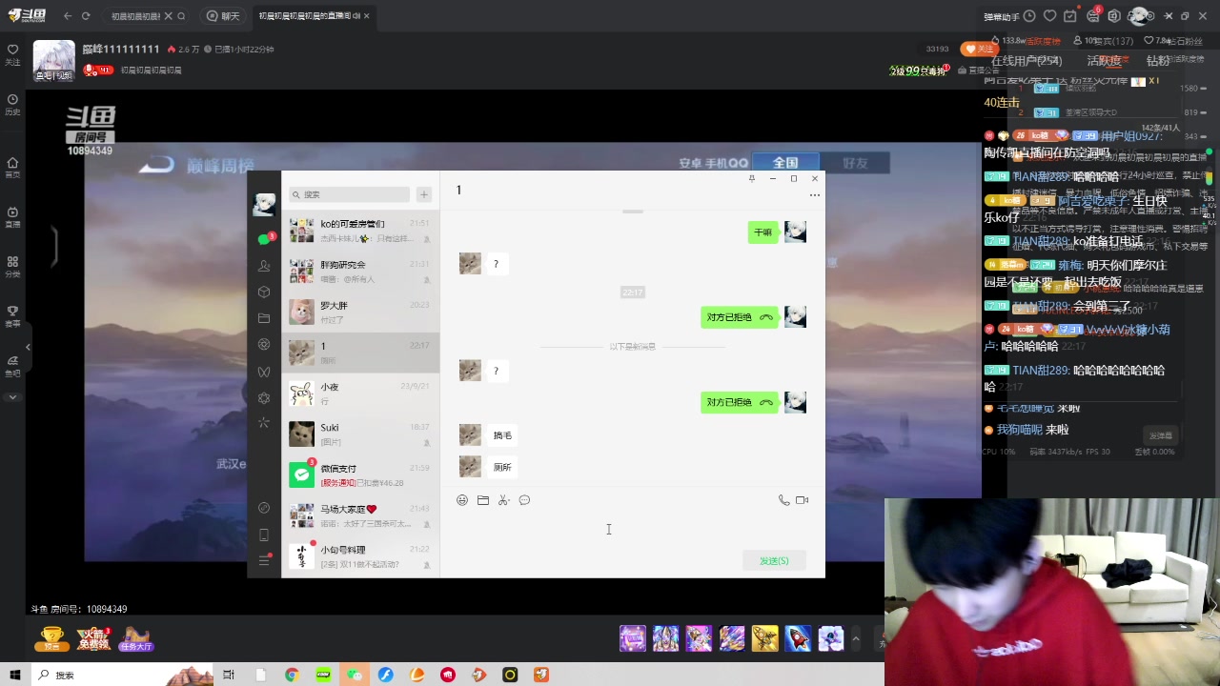The width and height of the screenshot is (1220, 686).
Task: Open the emoji picker in chat toolbar
Action: (x=462, y=500)
